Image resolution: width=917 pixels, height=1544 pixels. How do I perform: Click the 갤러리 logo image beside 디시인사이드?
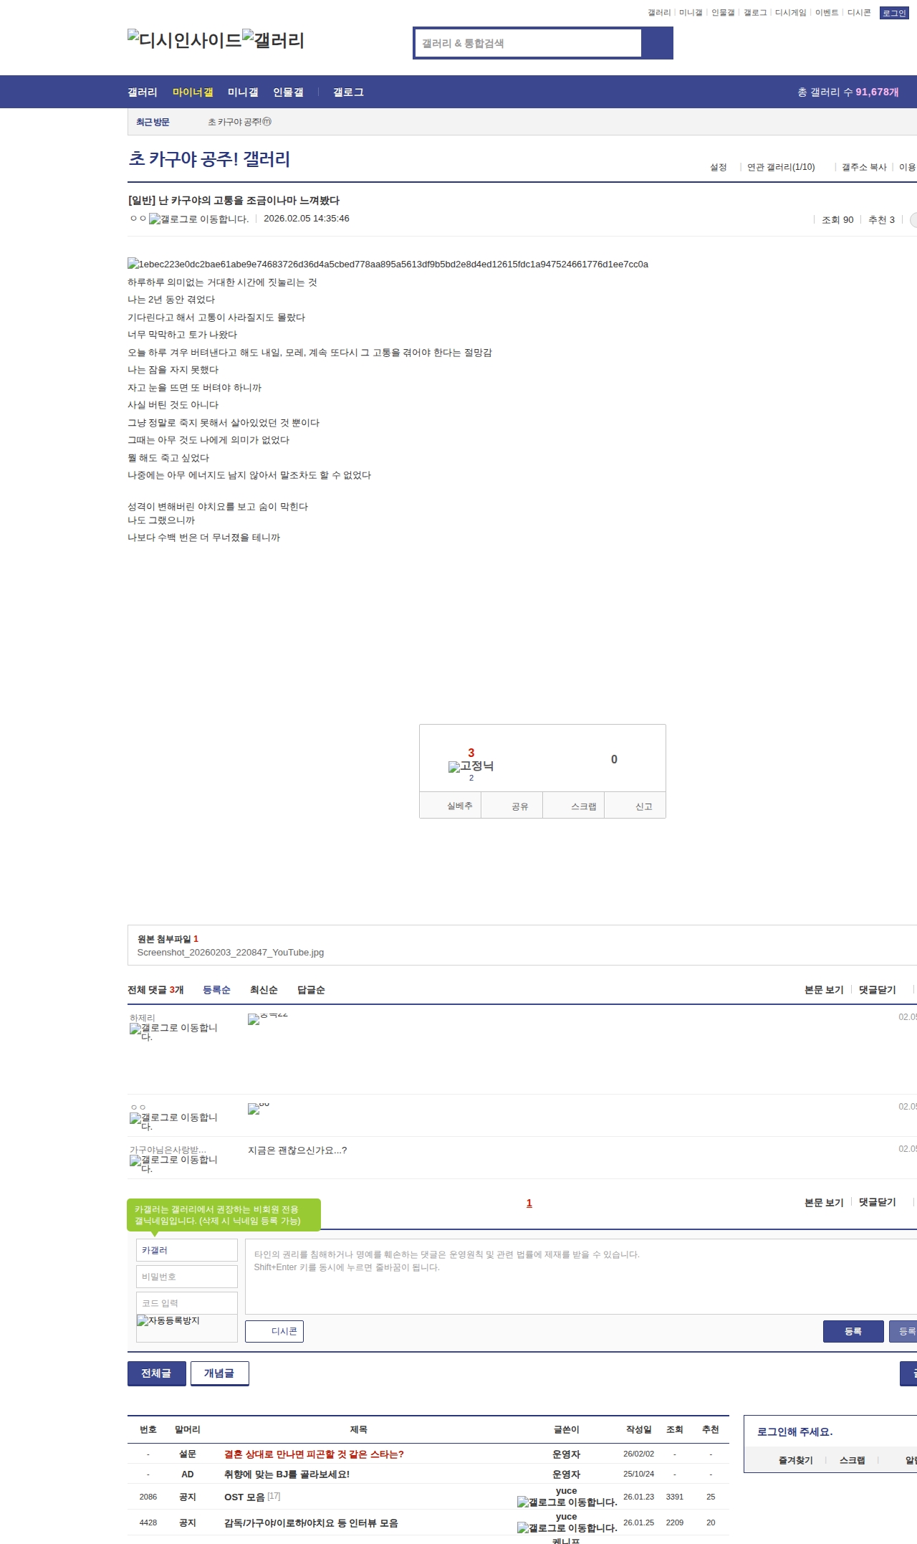click(274, 40)
